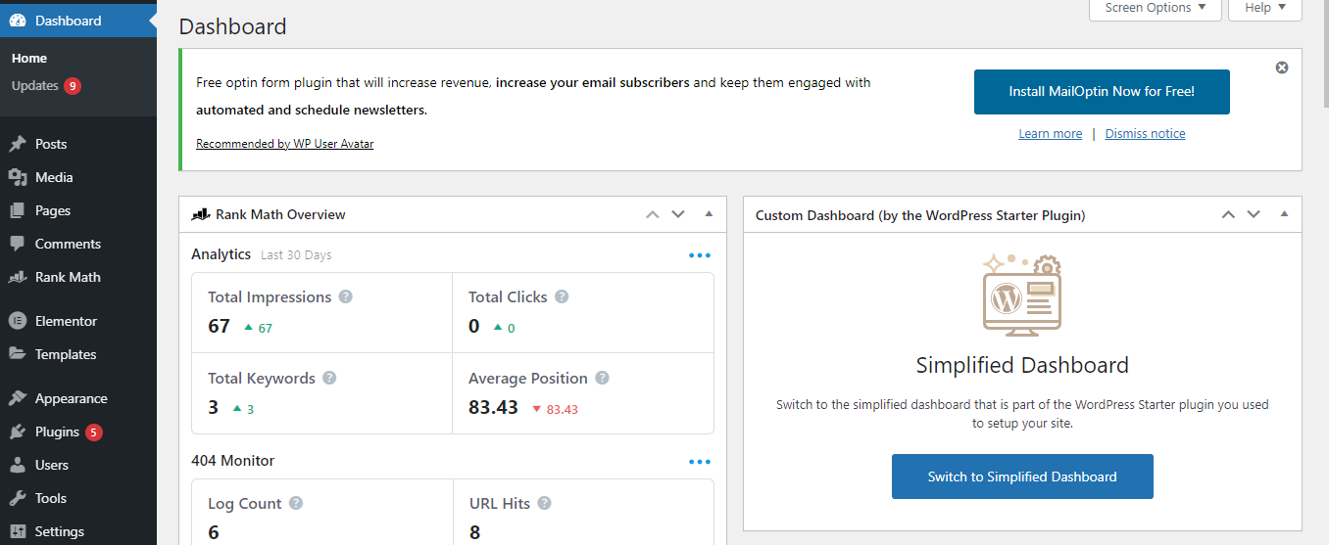Click the Users person icon
Screen dimensions: 1329x545
[x=18, y=465]
